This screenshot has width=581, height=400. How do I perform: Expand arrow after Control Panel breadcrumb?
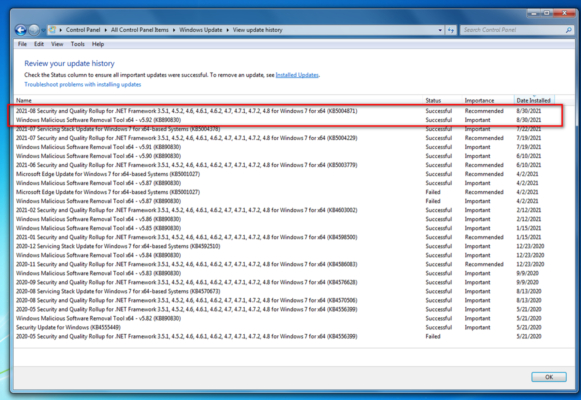[105, 30]
